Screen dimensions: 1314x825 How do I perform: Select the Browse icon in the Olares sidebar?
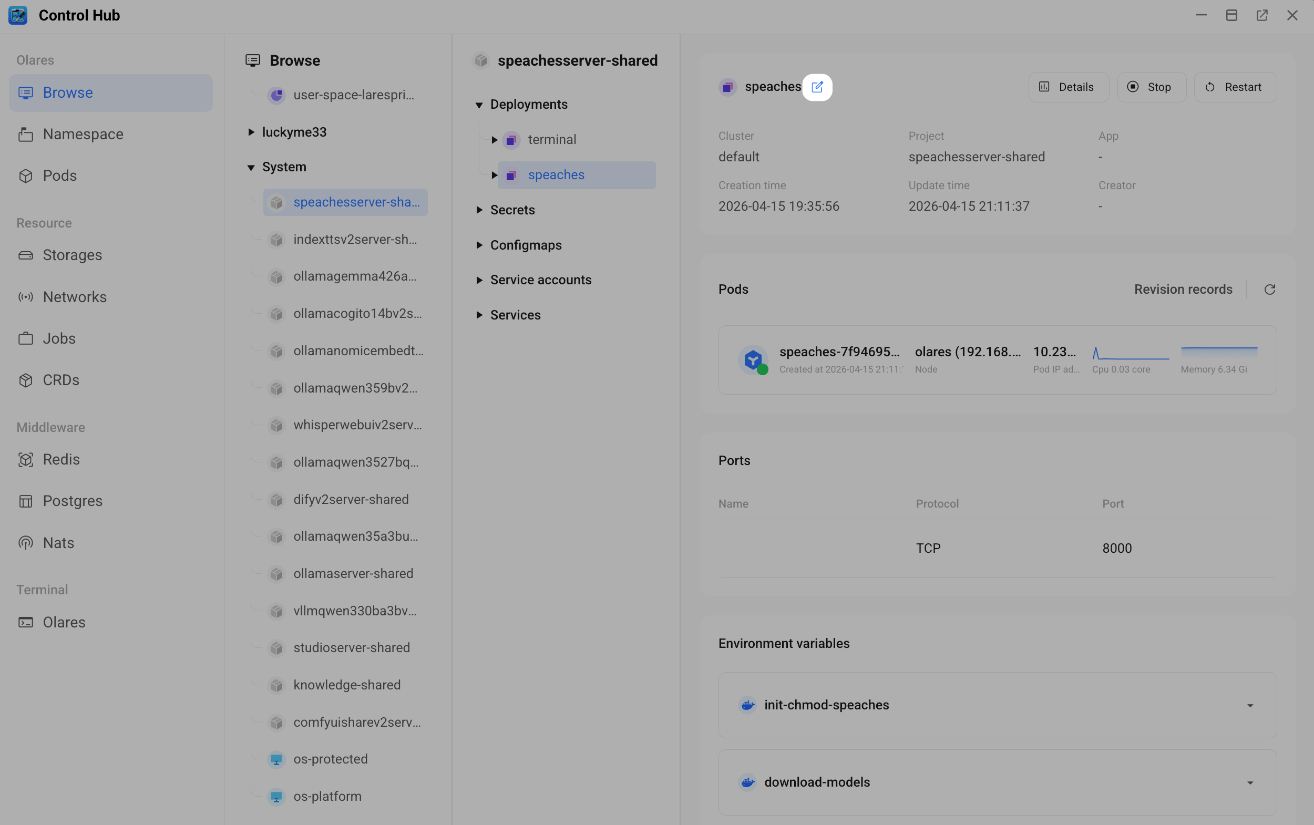click(x=25, y=92)
